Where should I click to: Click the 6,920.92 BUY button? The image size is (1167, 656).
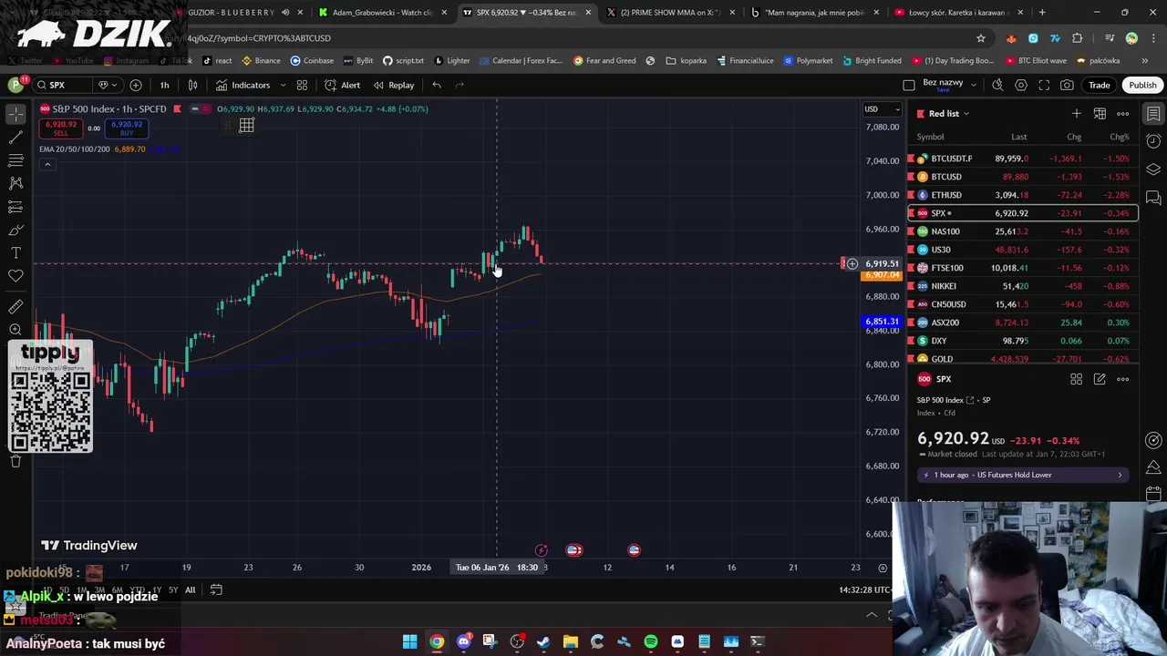pos(127,128)
